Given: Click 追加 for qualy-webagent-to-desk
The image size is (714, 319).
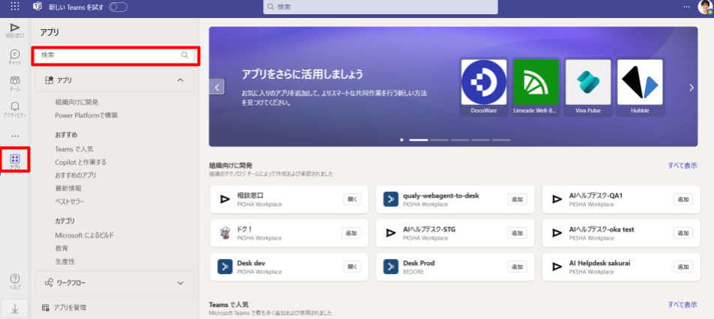Looking at the screenshot, I should pos(517,199).
